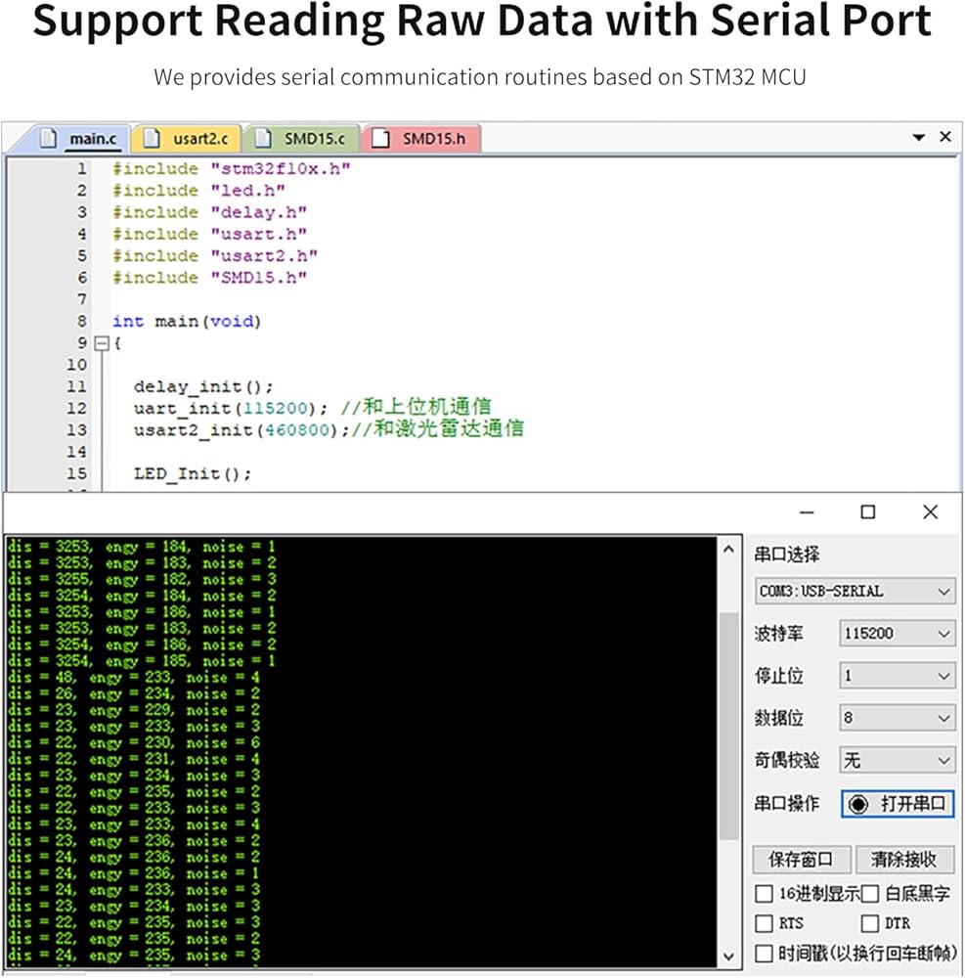
Task: Toggle the 白底黑字 checkbox
Action: 869,894
